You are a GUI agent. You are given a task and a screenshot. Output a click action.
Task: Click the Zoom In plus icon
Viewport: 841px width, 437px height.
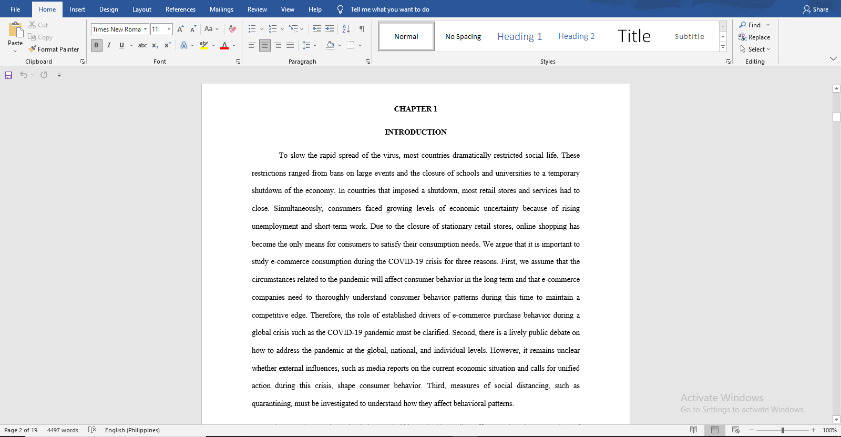point(814,430)
